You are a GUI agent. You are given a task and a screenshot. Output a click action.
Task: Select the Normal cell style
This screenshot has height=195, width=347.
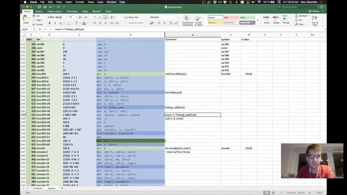[x=215, y=17]
